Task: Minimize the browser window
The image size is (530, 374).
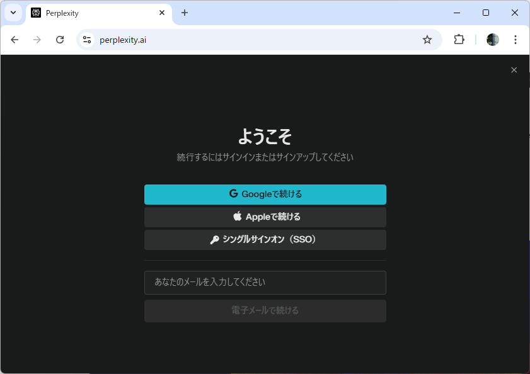Action: [x=457, y=13]
